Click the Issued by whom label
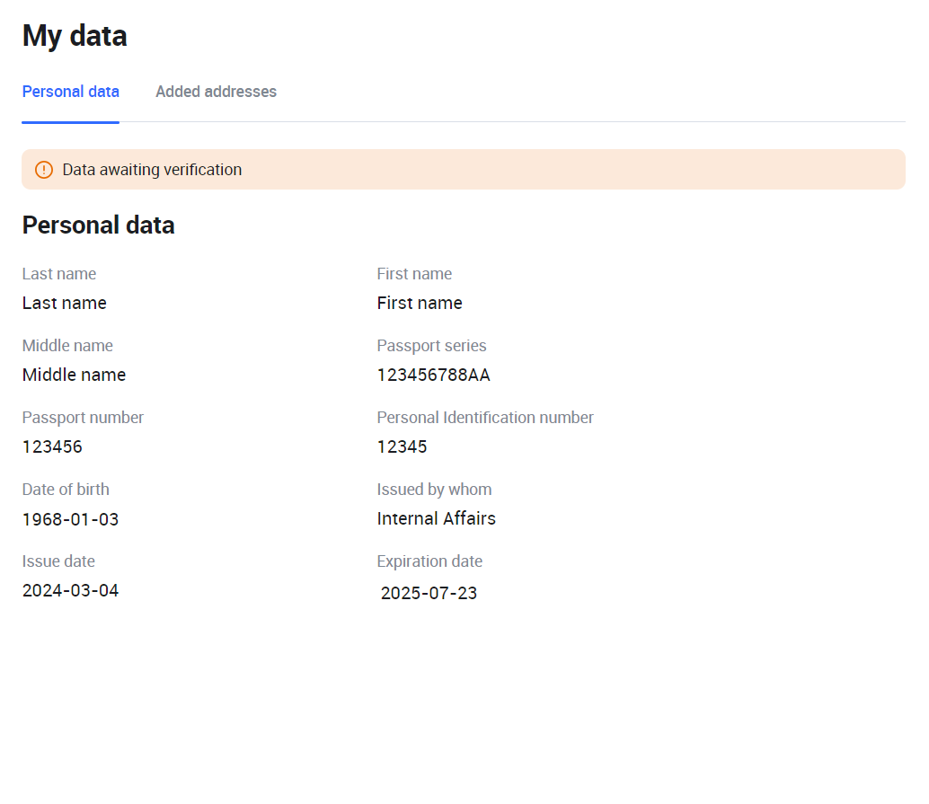This screenshot has width=929, height=804. (x=434, y=490)
